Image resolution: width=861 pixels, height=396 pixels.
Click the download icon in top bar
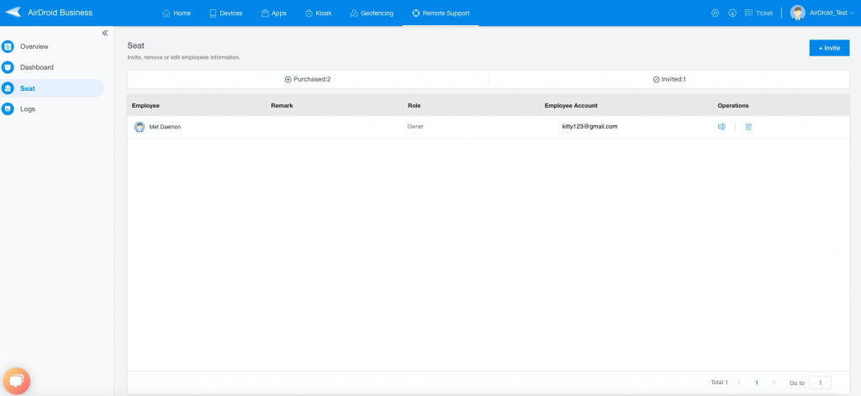[732, 13]
